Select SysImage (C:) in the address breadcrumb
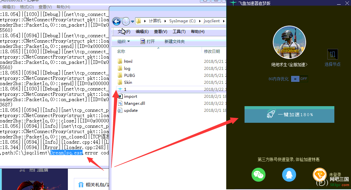Viewport: 351px width, 190px height. [x=182, y=21]
